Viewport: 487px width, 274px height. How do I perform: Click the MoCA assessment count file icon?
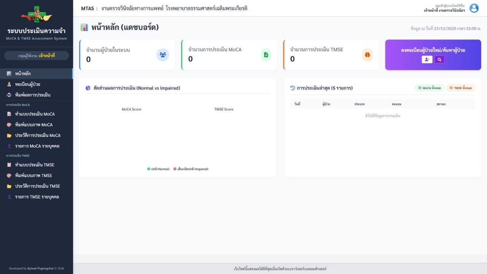pos(266,55)
